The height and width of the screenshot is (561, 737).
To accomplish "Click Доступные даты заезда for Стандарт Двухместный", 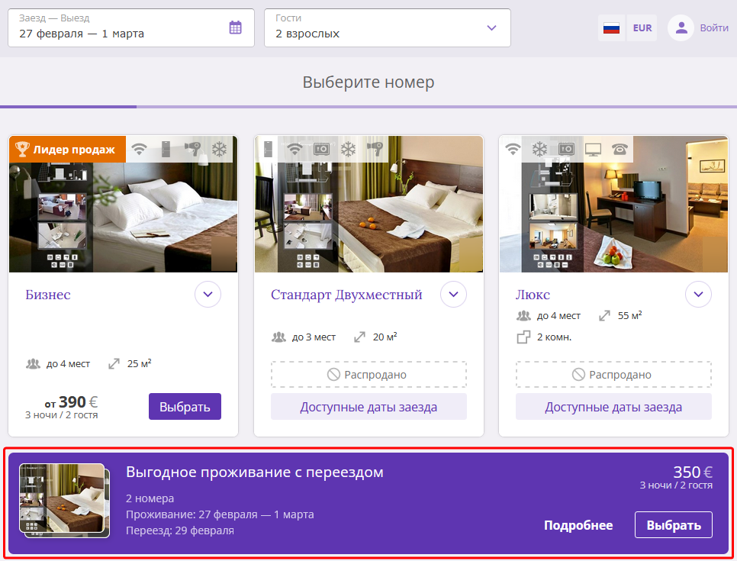I will [x=368, y=407].
